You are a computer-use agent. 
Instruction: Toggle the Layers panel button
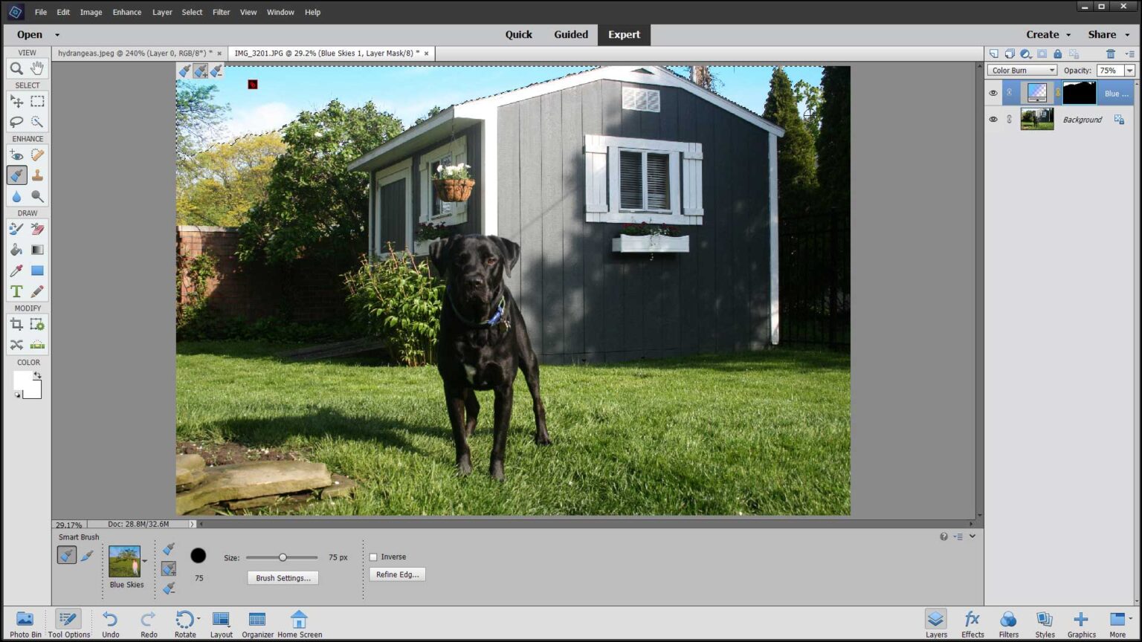[x=936, y=624]
